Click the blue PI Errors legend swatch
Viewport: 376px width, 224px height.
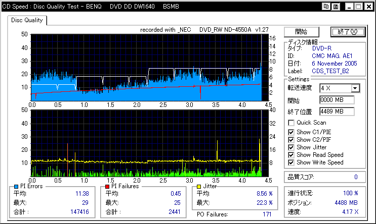(x=16, y=187)
